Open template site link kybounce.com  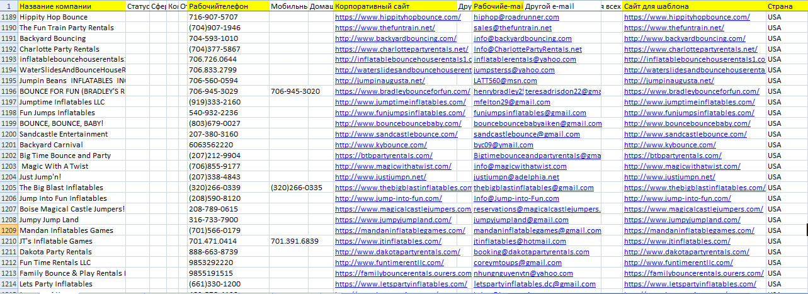pyautogui.click(x=669, y=145)
